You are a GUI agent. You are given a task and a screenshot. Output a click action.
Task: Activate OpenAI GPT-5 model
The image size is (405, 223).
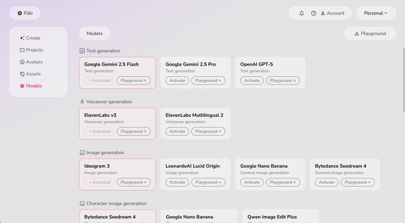click(252, 80)
